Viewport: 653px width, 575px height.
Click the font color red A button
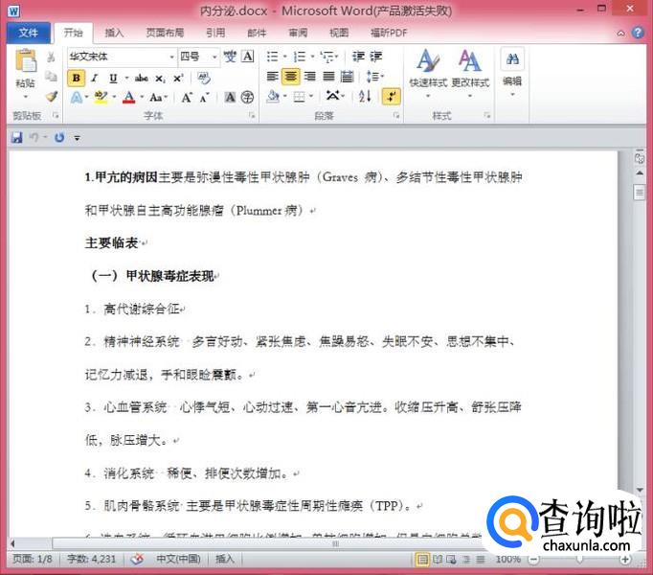pyautogui.click(x=128, y=97)
